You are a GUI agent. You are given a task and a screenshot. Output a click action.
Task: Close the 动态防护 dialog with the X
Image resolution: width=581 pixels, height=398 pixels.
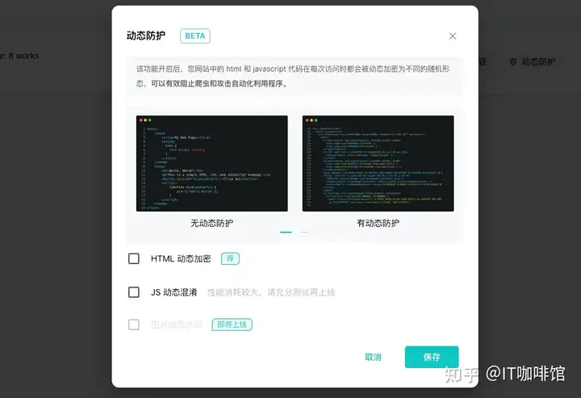point(453,36)
